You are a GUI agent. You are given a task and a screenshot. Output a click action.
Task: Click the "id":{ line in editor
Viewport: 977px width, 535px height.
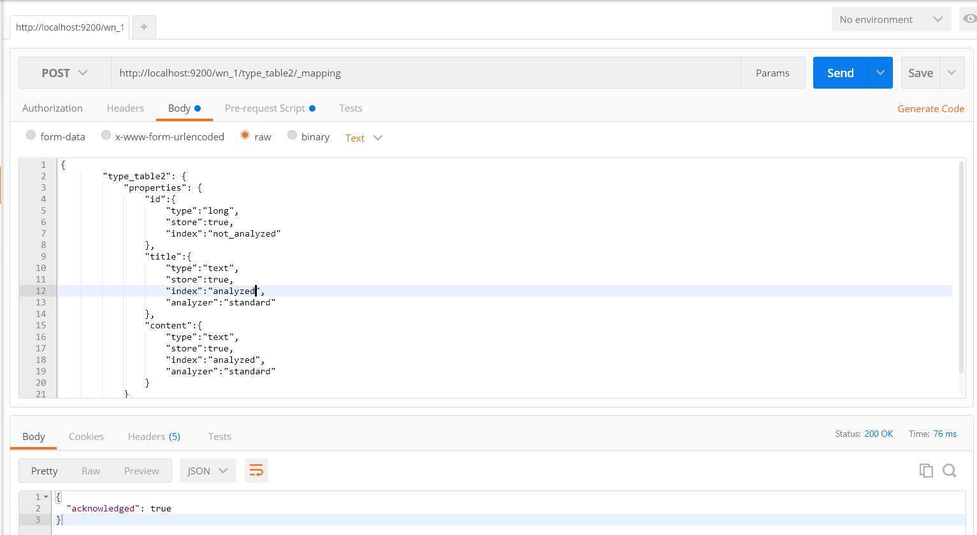point(160,199)
